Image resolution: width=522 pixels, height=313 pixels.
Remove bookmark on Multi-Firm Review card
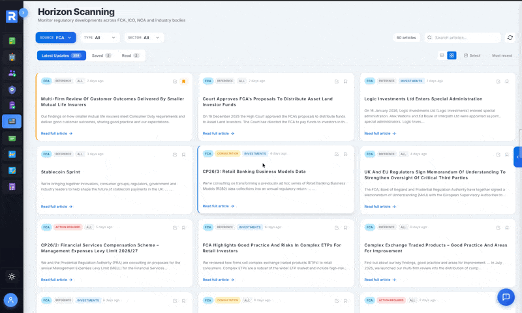pyautogui.click(x=183, y=82)
